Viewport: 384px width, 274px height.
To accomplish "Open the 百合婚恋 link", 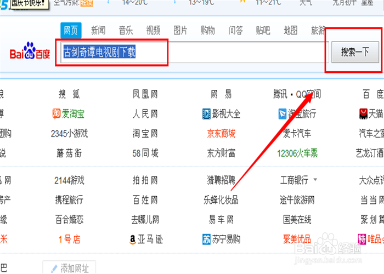I will pos(69,220).
